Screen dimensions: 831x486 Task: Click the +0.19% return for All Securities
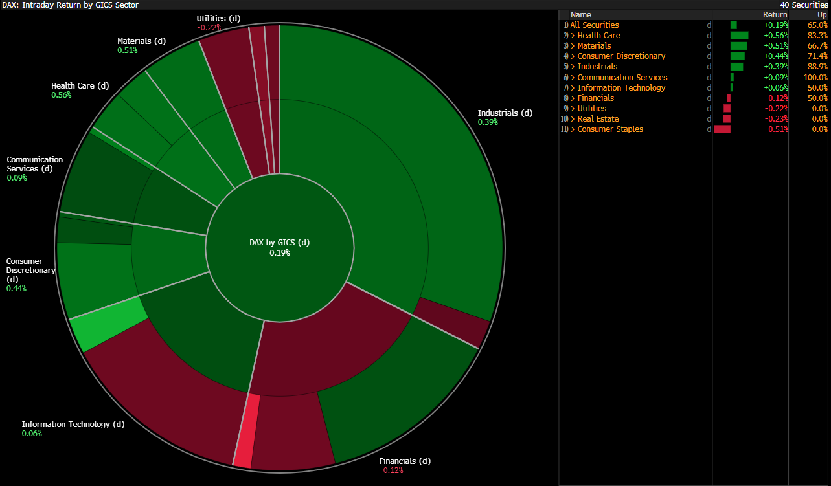click(776, 25)
